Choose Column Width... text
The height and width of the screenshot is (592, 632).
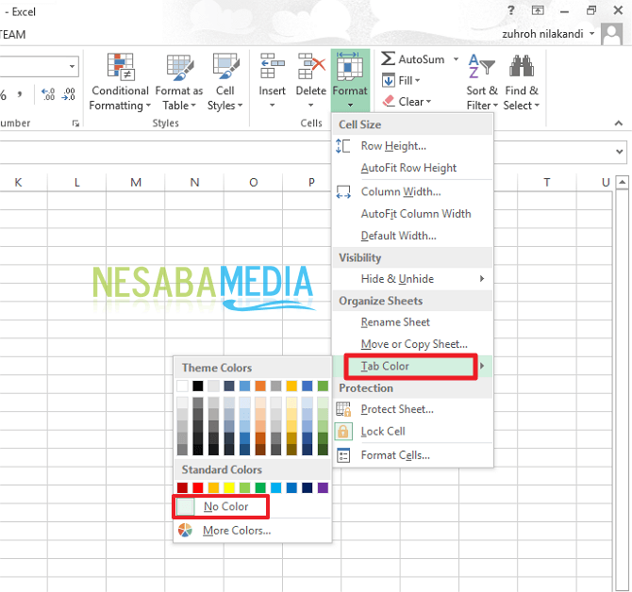(401, 191)
